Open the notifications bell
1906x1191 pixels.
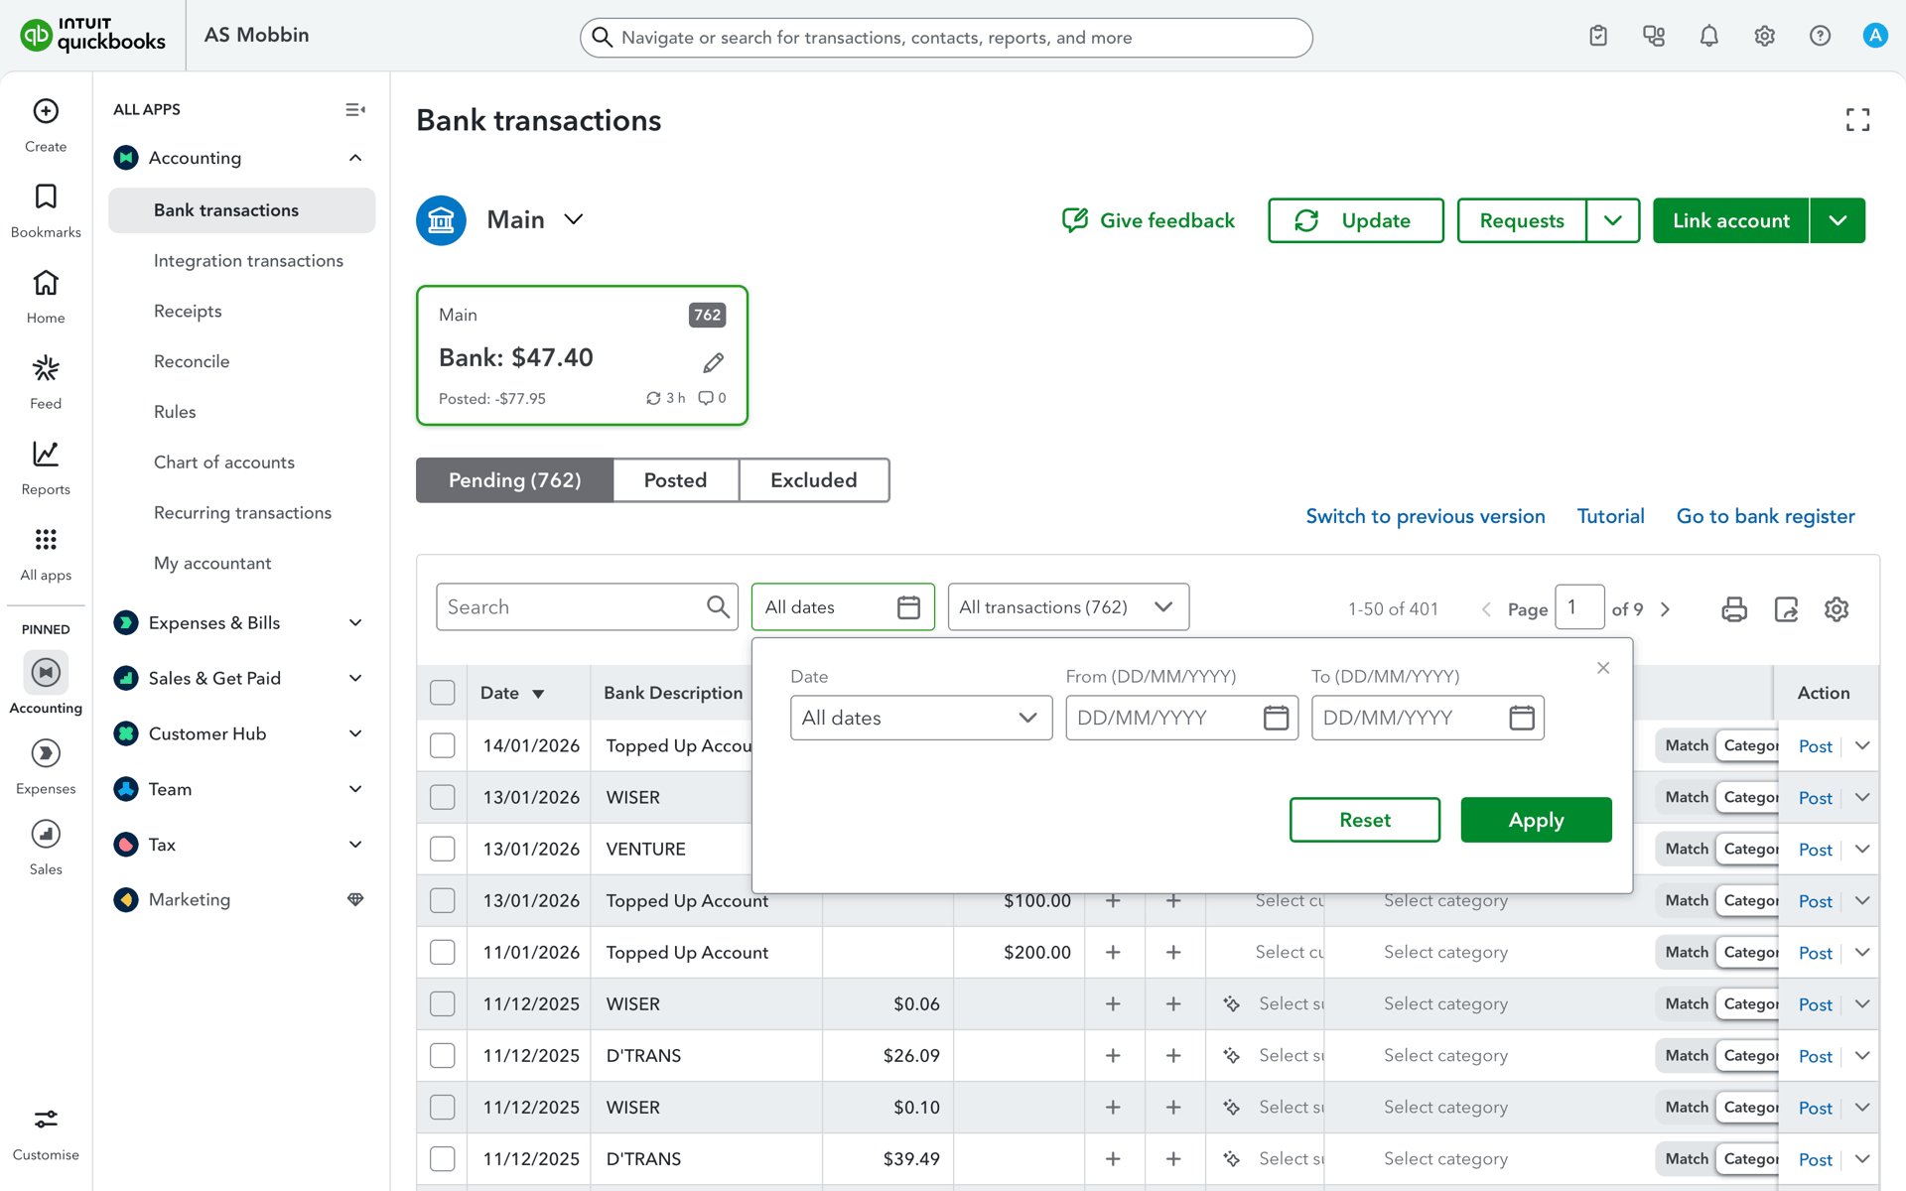(1709, 36)
